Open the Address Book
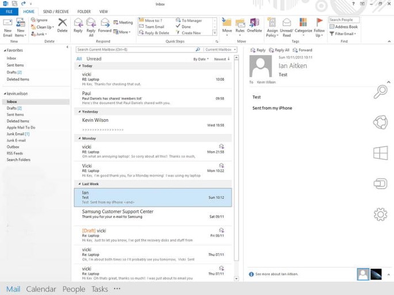Viewport: 394px width, 295px height. point(344,26)
